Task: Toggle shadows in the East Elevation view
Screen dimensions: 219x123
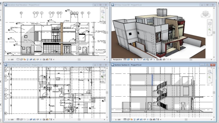Action: pos(27,59)
